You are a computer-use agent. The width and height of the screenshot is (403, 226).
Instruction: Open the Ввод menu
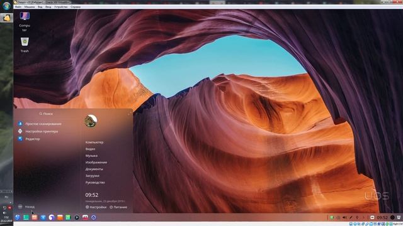[48, 7]
